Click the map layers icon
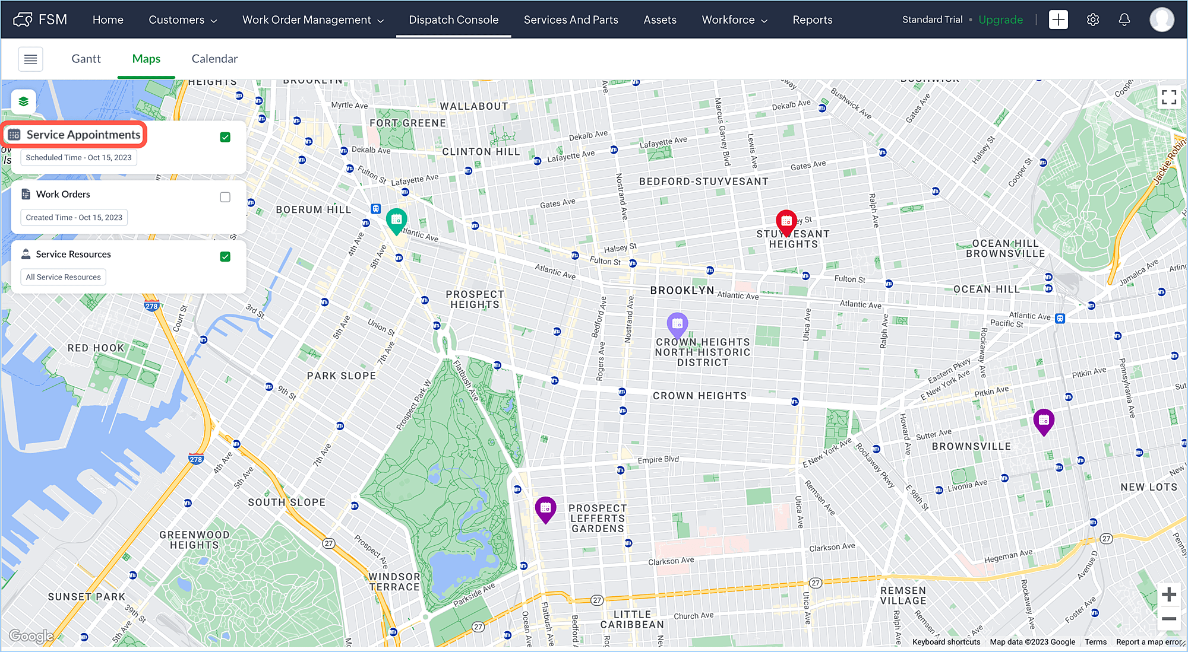Screen dimensions: 1188x652 tap(24, 101)
